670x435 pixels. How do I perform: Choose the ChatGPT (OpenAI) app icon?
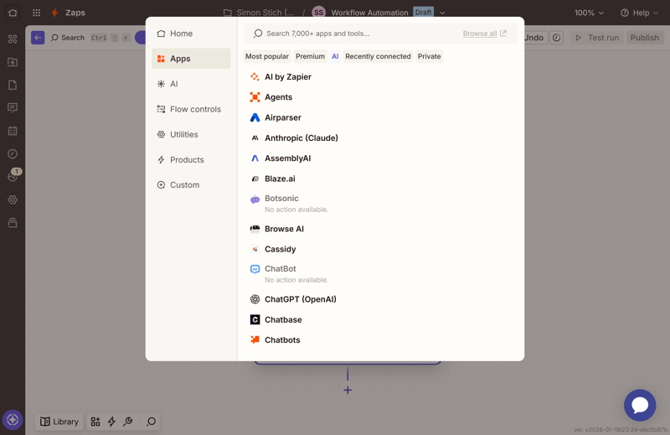click(x=255, y=299)
